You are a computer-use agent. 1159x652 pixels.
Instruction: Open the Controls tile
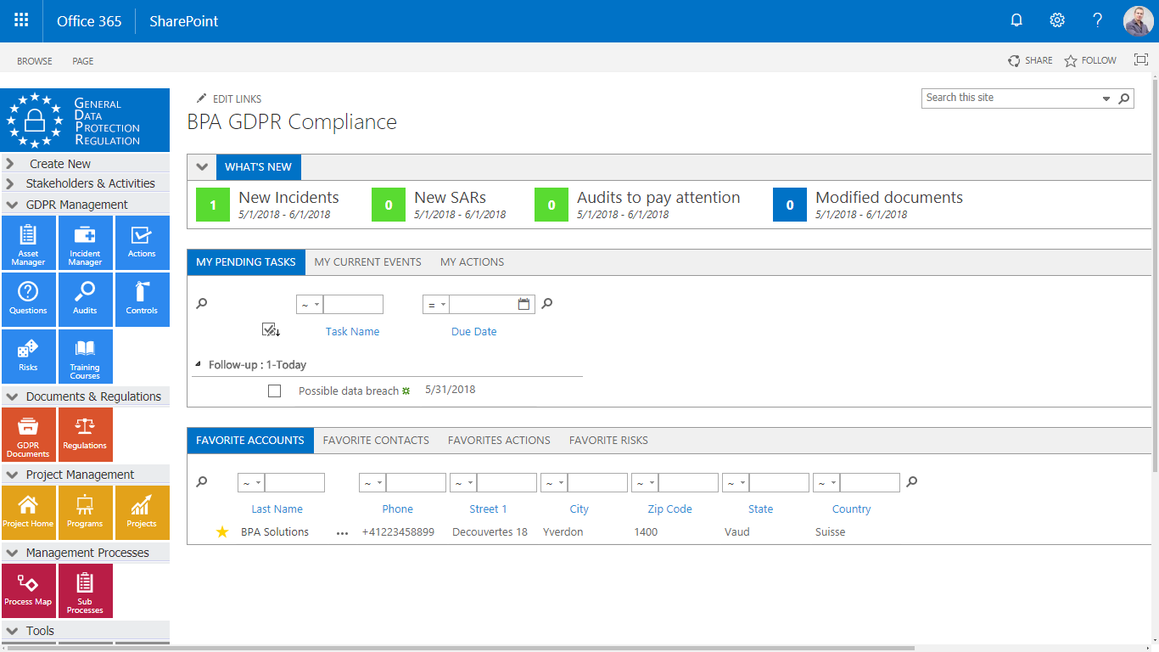click(142, 300)
